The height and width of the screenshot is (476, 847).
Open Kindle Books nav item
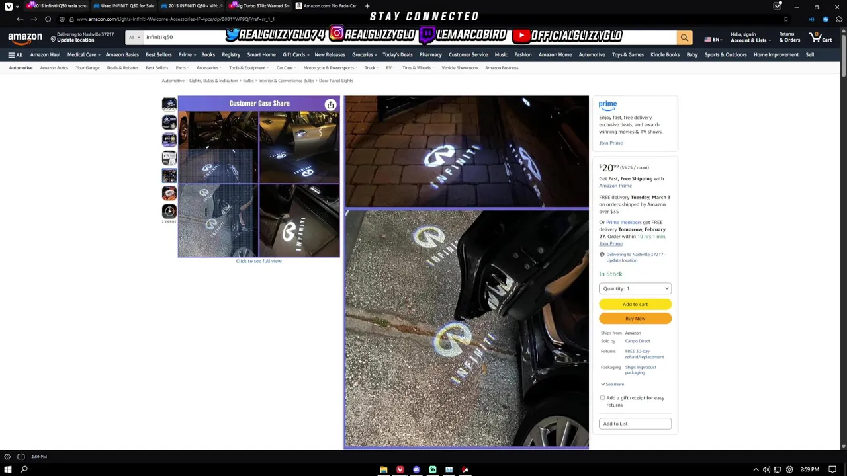(665, 55)
